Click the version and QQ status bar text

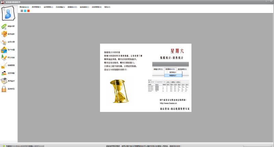pos(25,146)
